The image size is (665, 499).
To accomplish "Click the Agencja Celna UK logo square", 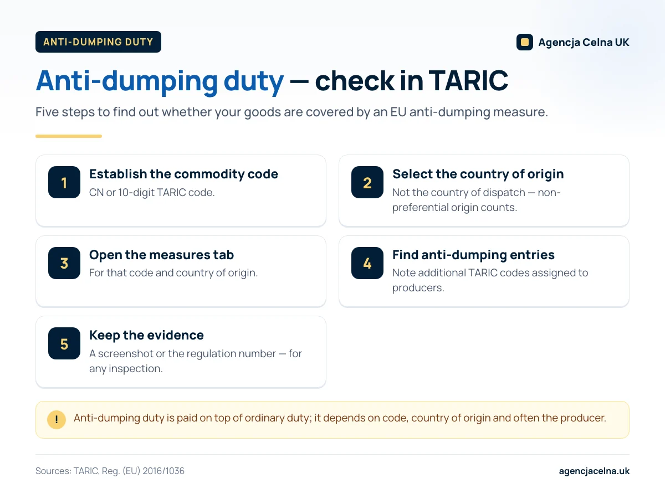I will [524, 42].
